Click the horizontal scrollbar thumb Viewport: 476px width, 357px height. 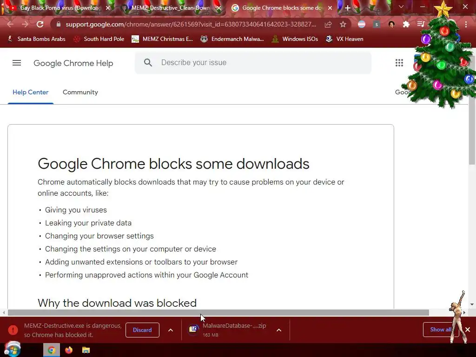point(218,312)
